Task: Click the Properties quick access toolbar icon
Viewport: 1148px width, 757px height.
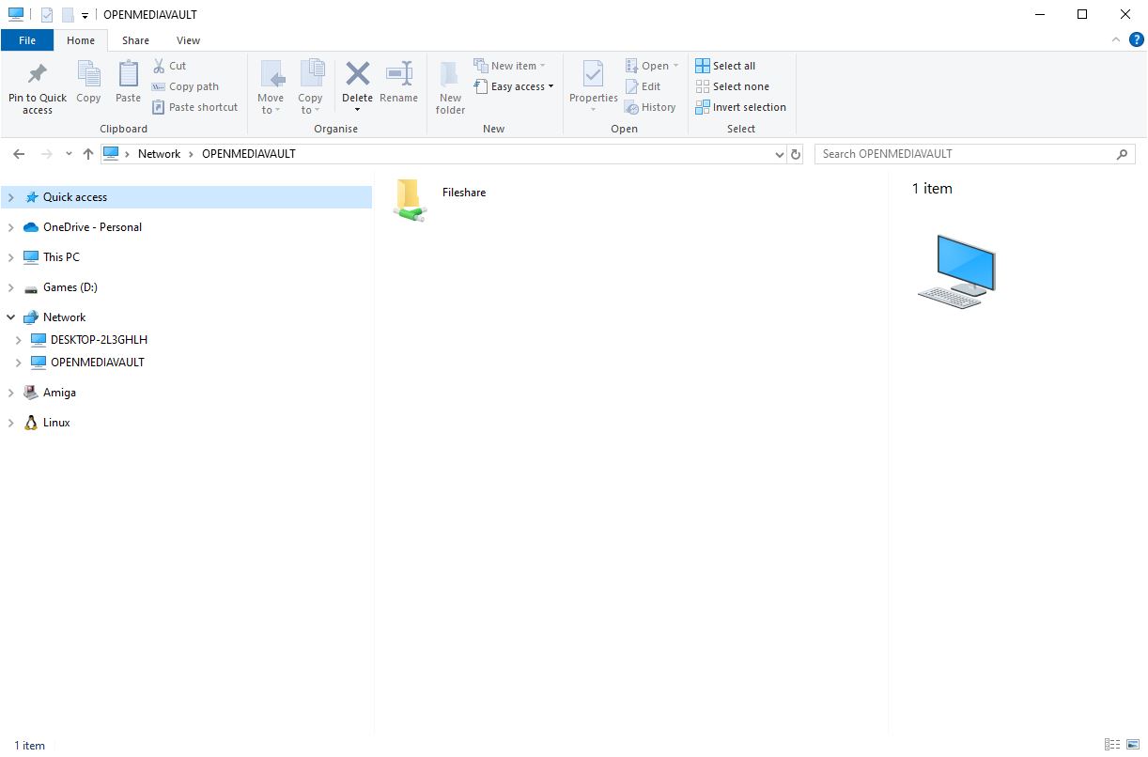Action: pyautogui.click(x=46, y=15)
